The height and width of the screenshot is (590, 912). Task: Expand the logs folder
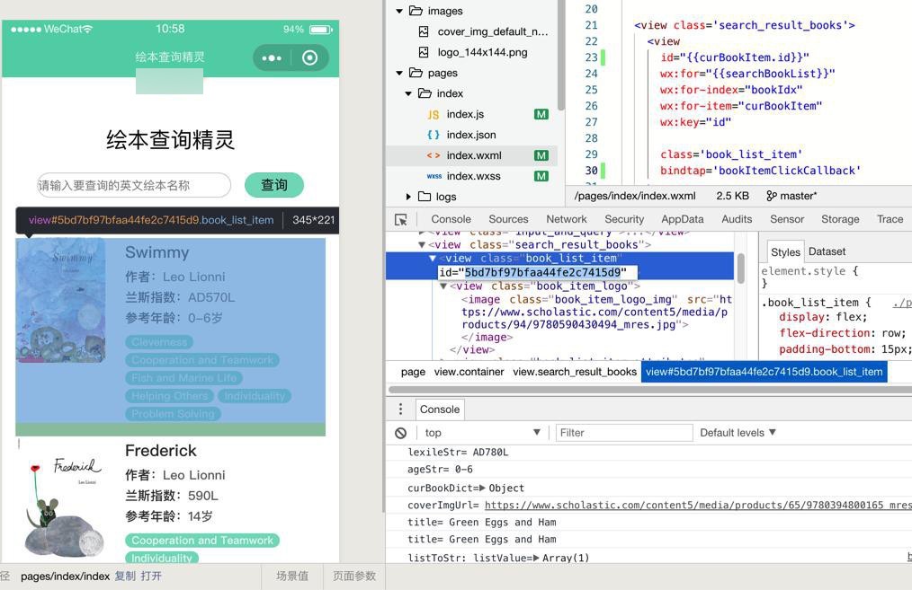click(x=408, y=197)
